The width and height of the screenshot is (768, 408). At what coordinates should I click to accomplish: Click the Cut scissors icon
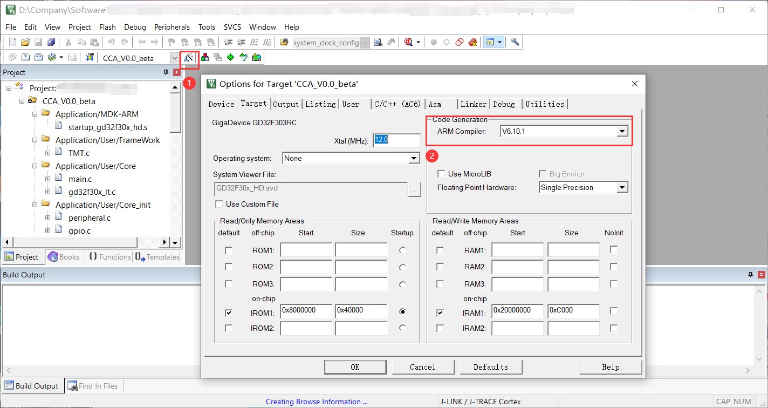pyautogui.click(x=68, y=42)
